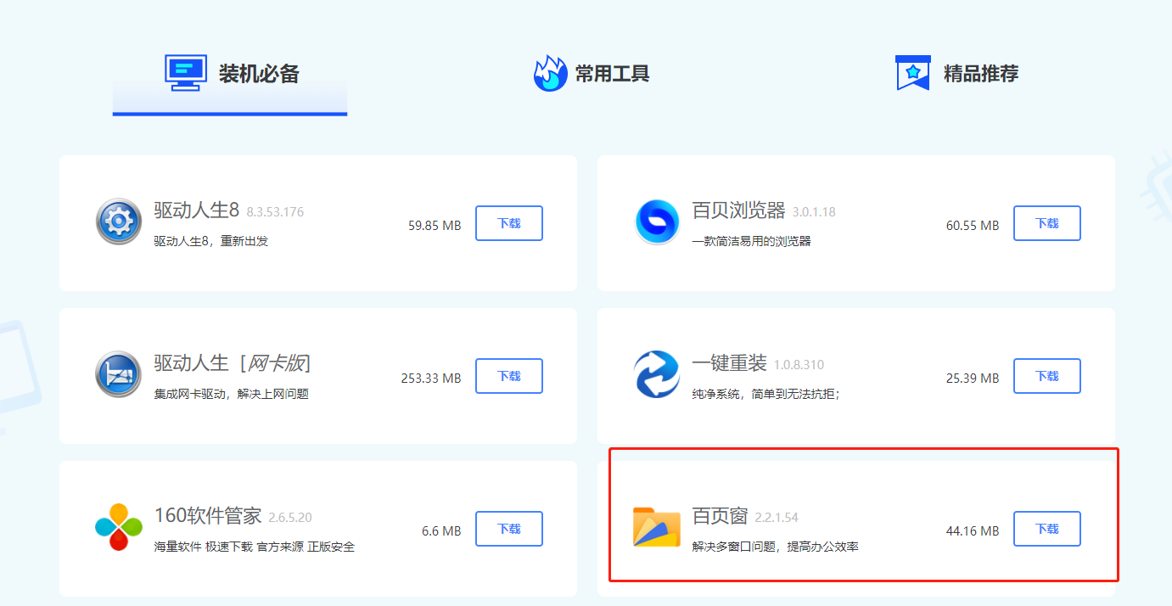Click the 驱动人生8 gear icon
1172x606 pixels.
pyautogui.click(x=119, y=222)
